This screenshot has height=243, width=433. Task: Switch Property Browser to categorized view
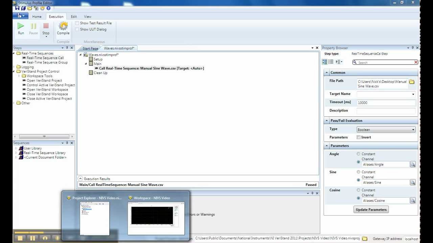point(325,62)
